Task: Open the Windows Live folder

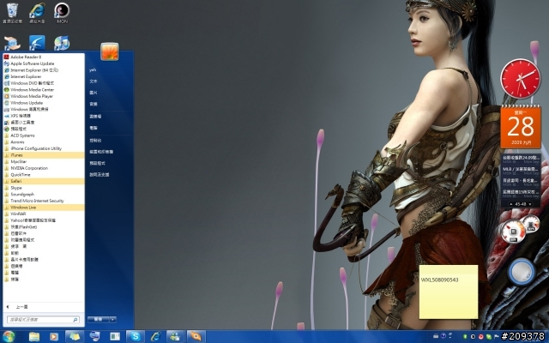Action: (x=44, y=208)
